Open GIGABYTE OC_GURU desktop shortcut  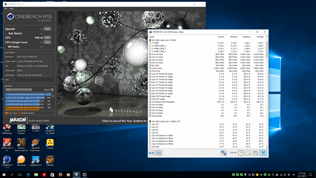(x=50, y=129)
